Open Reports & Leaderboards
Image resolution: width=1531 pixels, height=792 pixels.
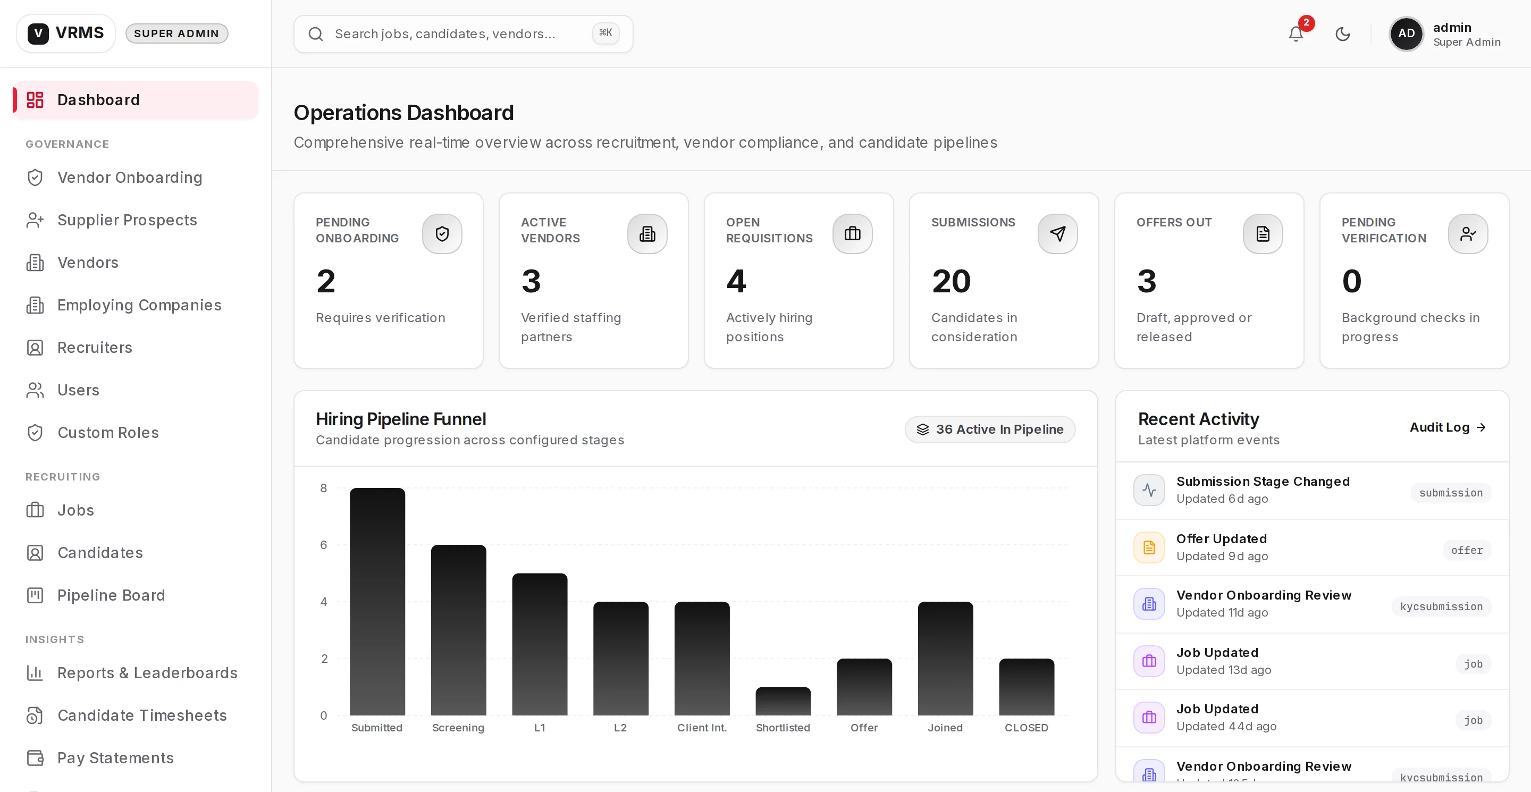136,673
